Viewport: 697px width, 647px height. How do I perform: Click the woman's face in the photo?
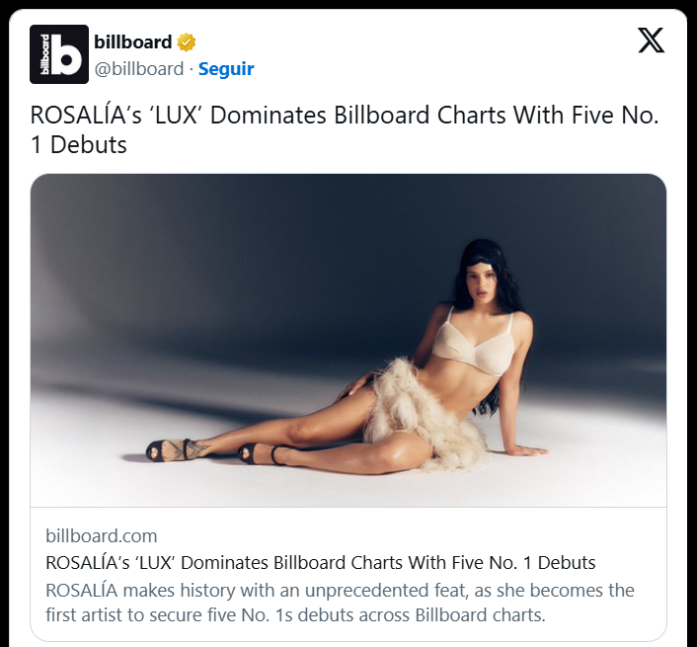[479, 284]
